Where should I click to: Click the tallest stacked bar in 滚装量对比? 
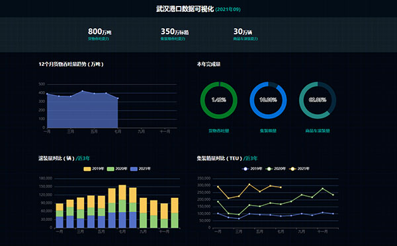(122, 206)
